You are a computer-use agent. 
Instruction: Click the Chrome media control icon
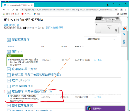(108, 5)
